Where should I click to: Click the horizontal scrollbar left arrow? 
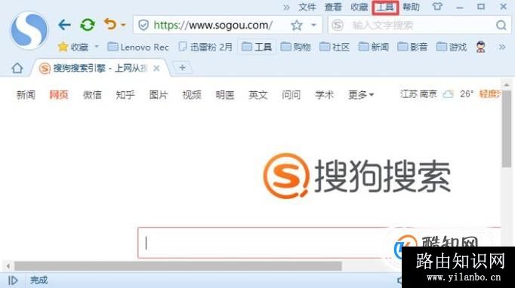pyautogui.click(x=8, y=265)
